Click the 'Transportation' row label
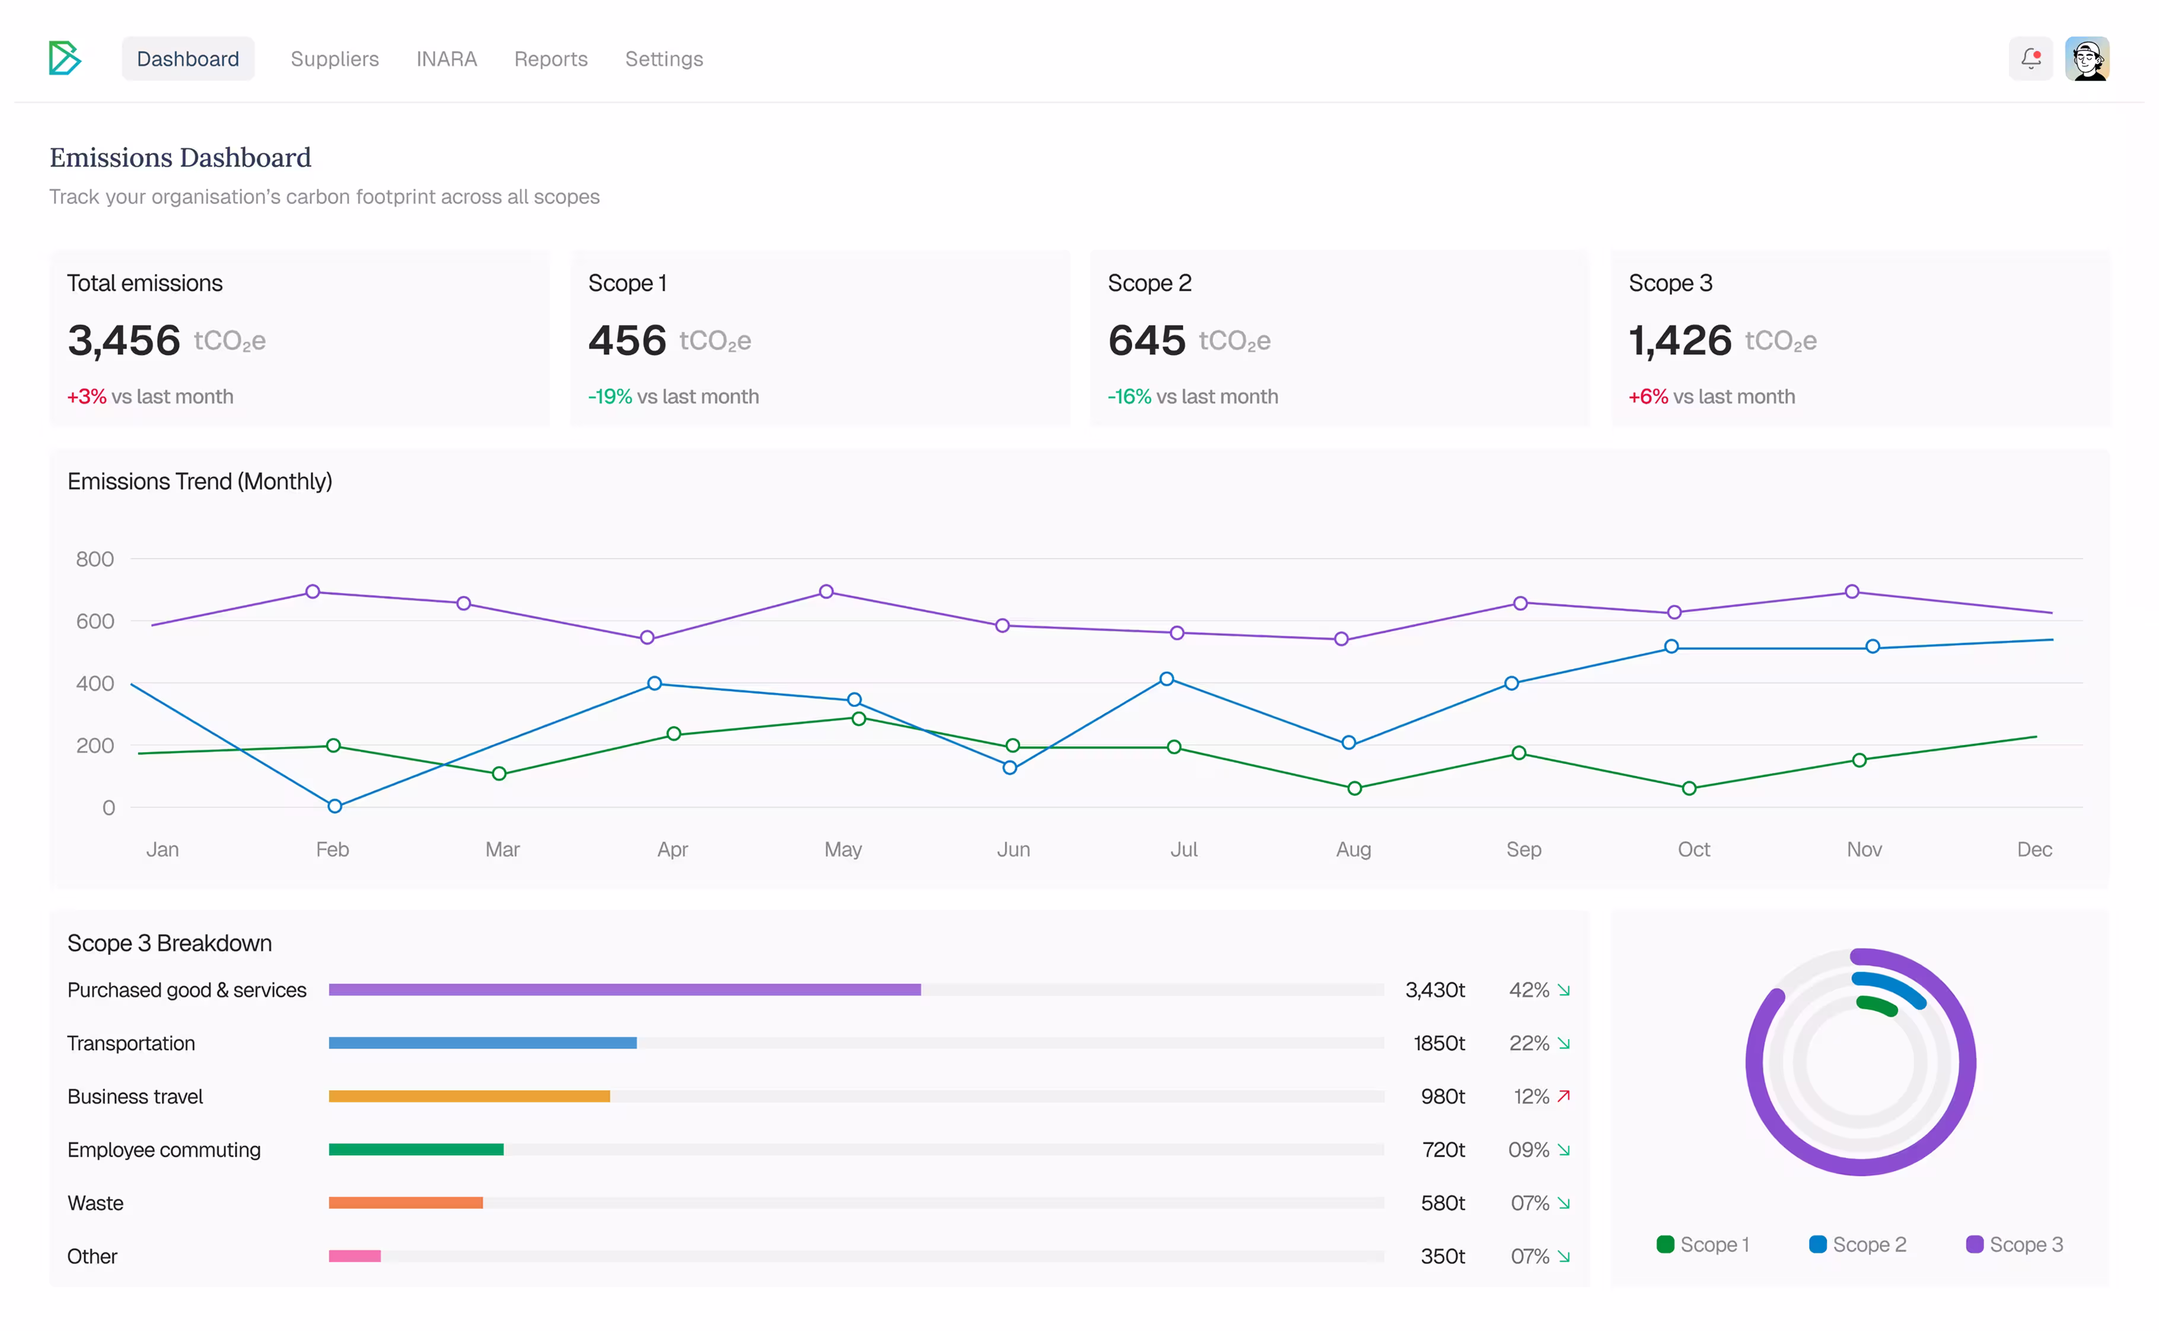The image size is (2159, 1331). pos(131,1043)
